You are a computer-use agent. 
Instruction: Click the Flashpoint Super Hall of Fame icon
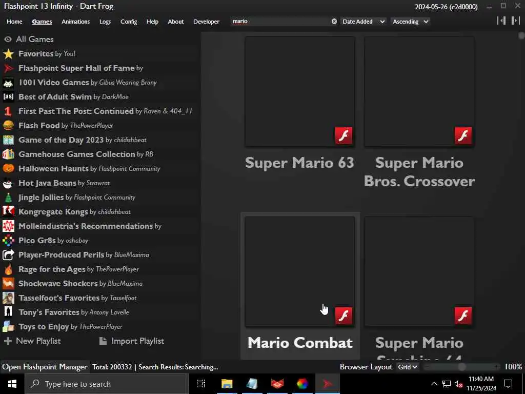pyautogui.click(x=8, y=68)
